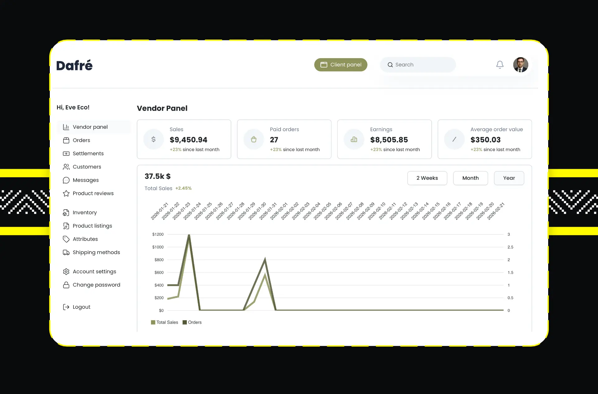Toggle Total Sales legend swatch
Screen dimensions: 598x394
pyautogui.click(x=153, y=322)
